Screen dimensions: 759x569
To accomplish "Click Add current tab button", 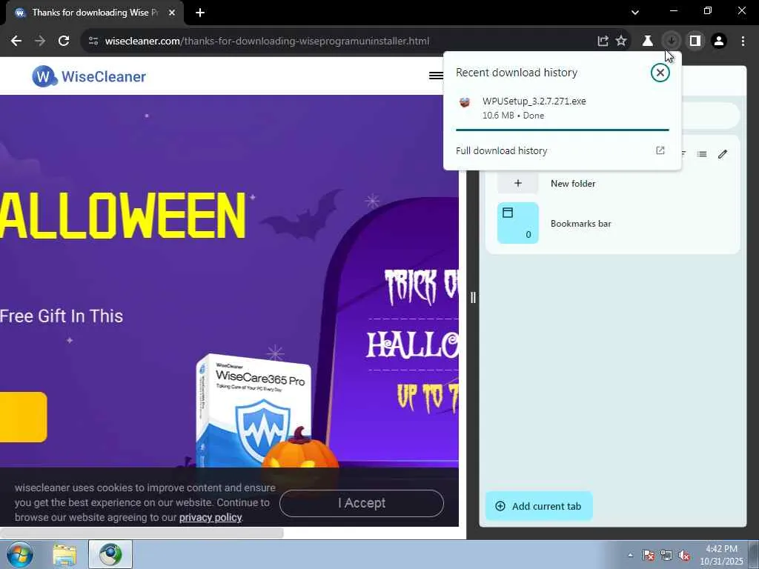I will [x=539, y=506].
